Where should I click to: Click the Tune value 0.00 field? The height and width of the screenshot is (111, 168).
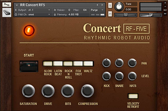coord(131,10)
